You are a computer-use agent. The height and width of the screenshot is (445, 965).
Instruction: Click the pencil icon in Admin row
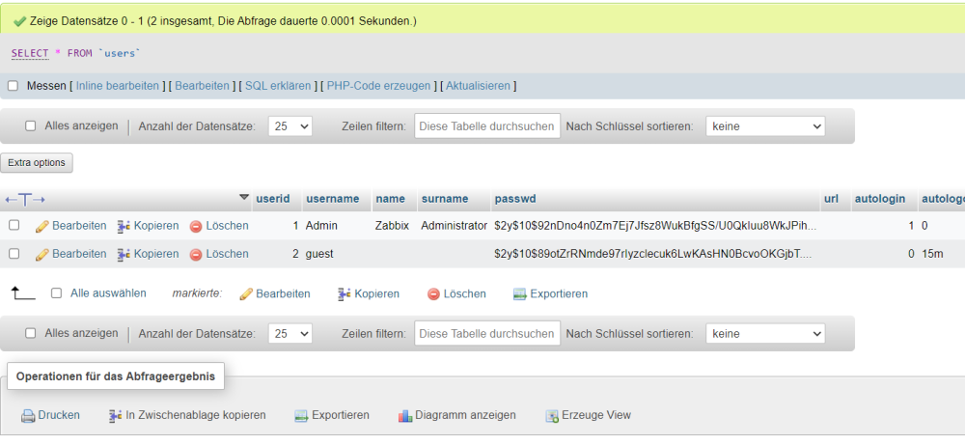(x=41, y=226)
